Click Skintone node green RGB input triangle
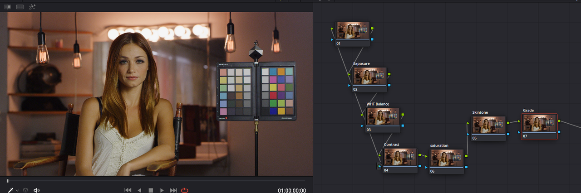The image size is (581, 193). tap(469, 123)
